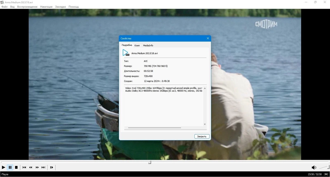Click the Закрыть button

pyautogui.click(x=202, y=136)
